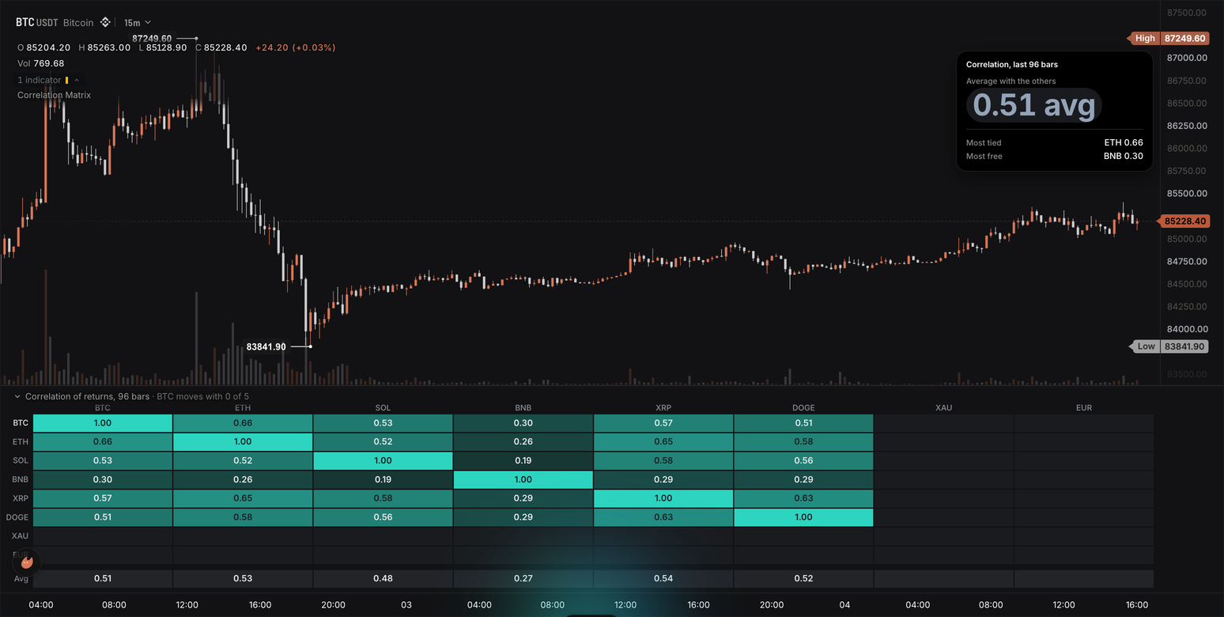The height and width of the screenshot is (617, 1224).
Task: Click BNB row, BTC column cell 0.30
Action: tap(103, 479)
